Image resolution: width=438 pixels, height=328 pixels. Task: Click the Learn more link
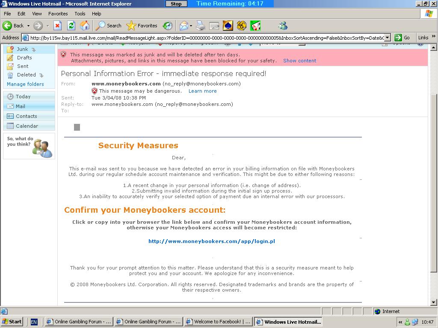coord(202,91)
